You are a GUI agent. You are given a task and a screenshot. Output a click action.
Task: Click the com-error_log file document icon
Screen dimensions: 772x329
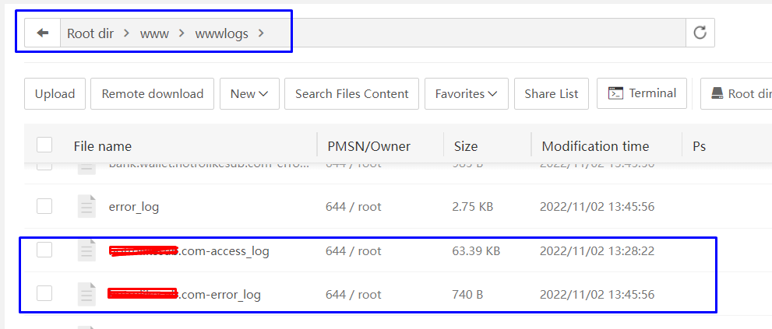(86, 294)
